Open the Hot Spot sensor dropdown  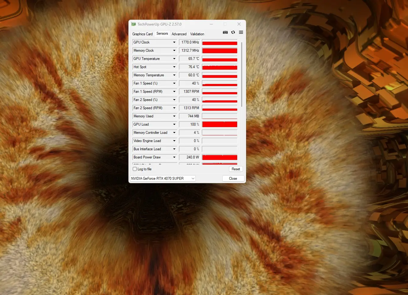point(174,67)
